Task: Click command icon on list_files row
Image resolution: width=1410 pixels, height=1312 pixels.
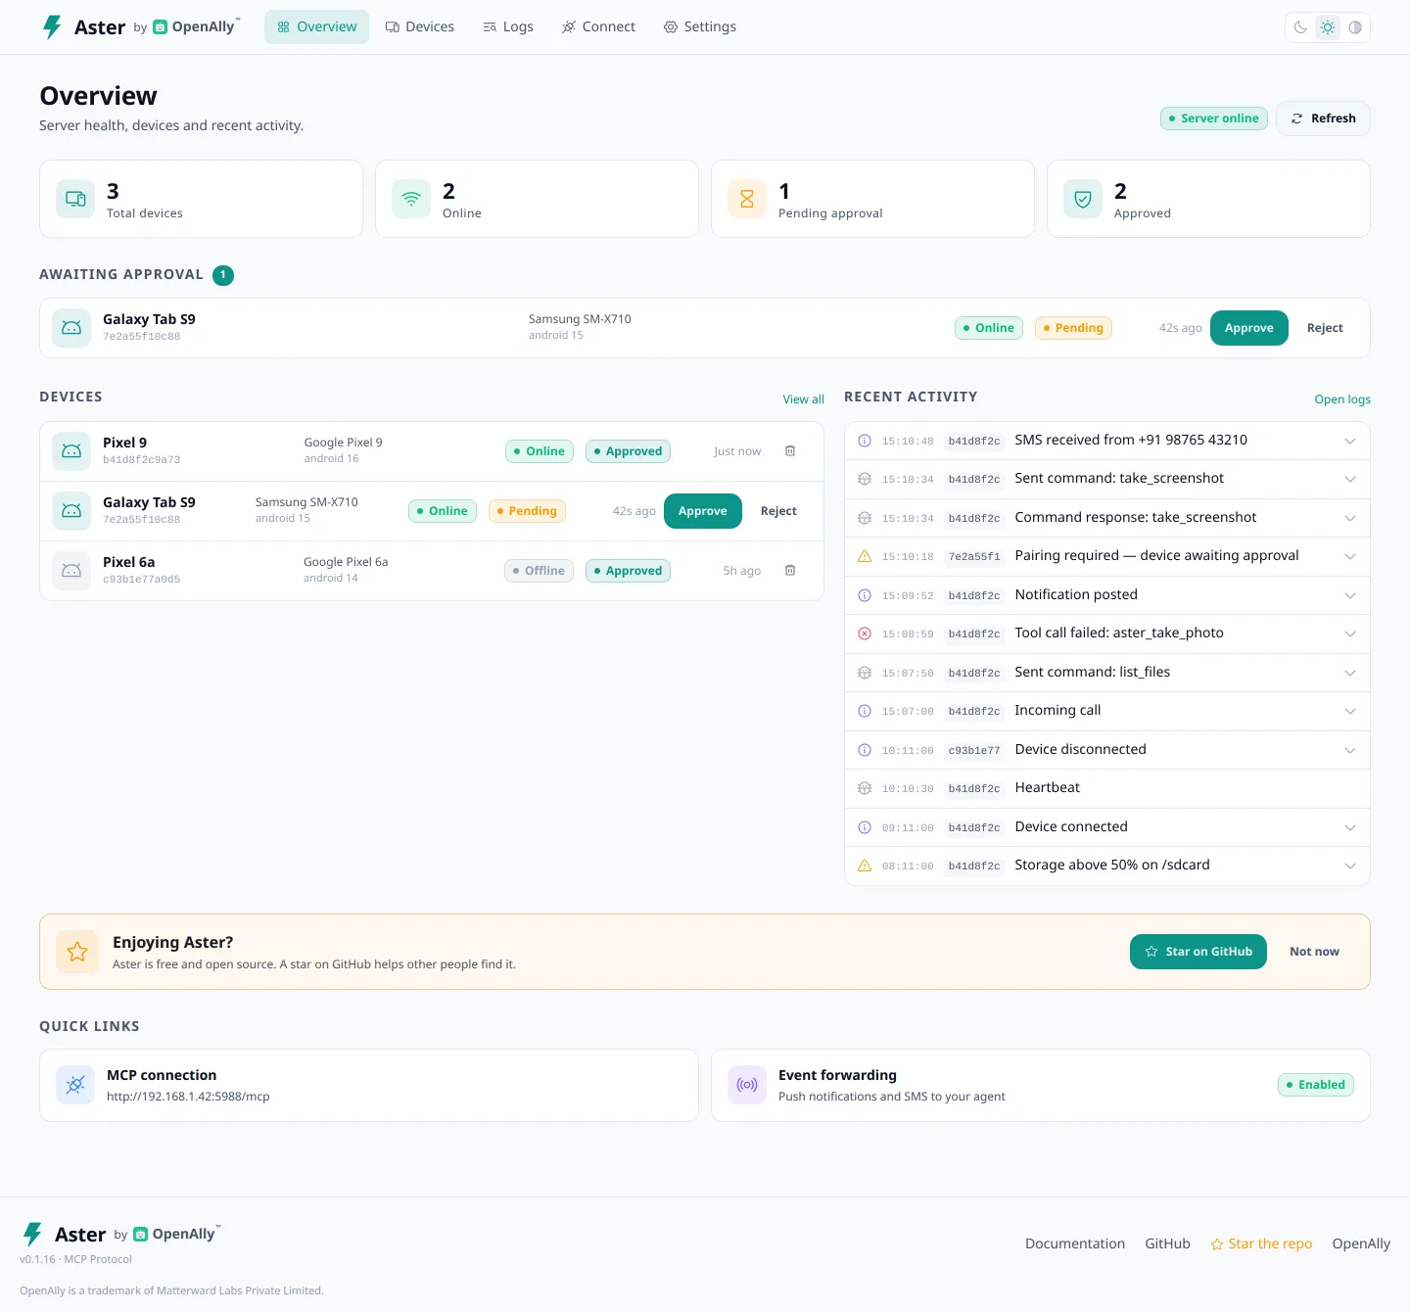Action: 865,673
